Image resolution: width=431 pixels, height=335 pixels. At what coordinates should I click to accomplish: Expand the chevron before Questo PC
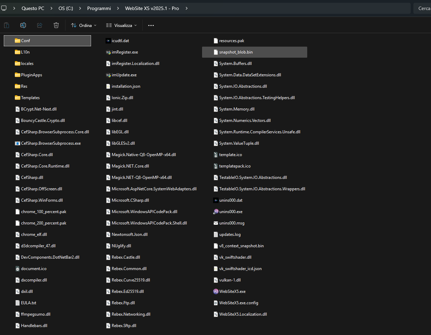(x=14, y=8)
